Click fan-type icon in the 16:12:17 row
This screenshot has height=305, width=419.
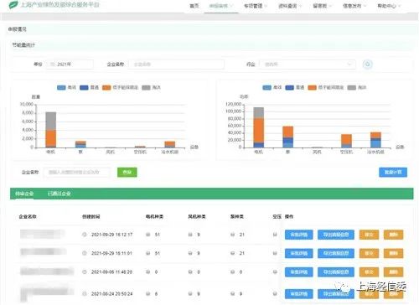coord(190,235)
